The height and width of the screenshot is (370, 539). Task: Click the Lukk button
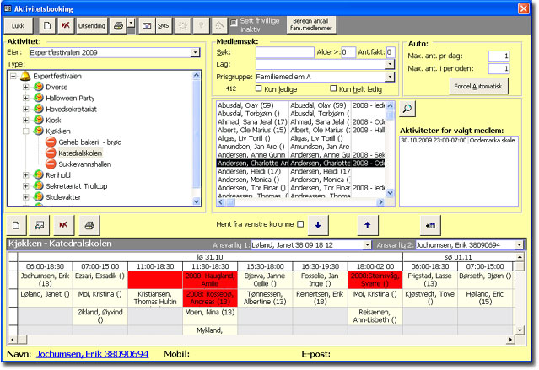18,26
